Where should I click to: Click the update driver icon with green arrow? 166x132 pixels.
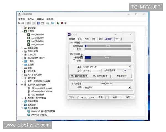point(58,23)
